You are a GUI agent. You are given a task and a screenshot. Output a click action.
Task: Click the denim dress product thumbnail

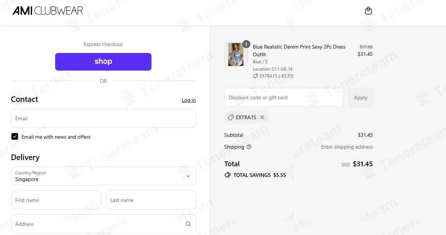coord(236,54)
